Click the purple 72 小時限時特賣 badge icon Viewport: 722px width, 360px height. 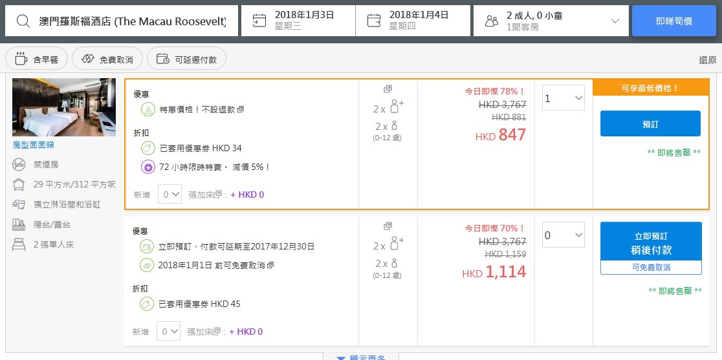pos(148,167)
